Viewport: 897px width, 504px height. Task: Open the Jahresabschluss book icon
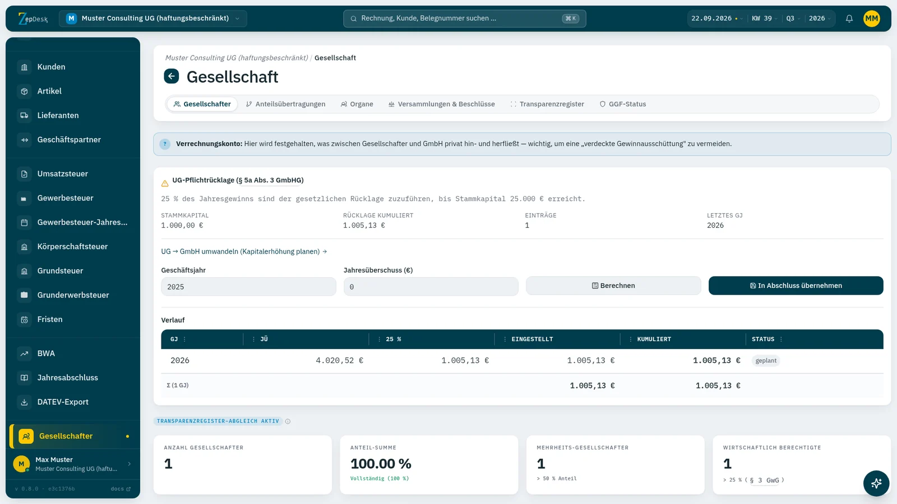24,378
